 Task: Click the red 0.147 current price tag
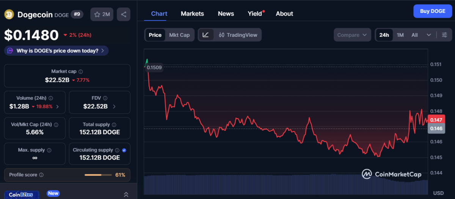[436, 120]
